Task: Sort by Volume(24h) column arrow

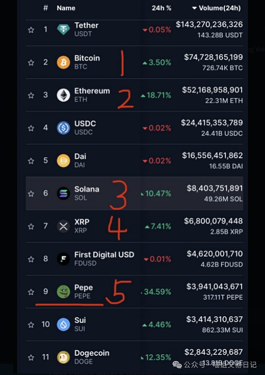Action: pos(194,8)
